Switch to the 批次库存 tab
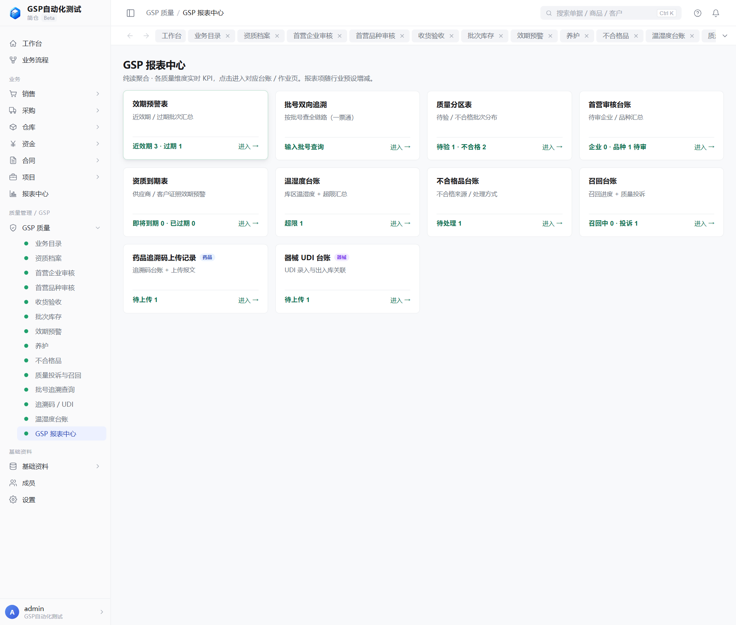736x625 pixels. tap(480, 36)
